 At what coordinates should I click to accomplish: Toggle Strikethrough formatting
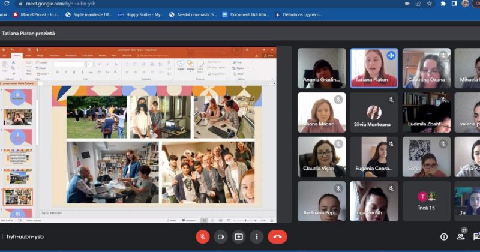click(91, 72)
